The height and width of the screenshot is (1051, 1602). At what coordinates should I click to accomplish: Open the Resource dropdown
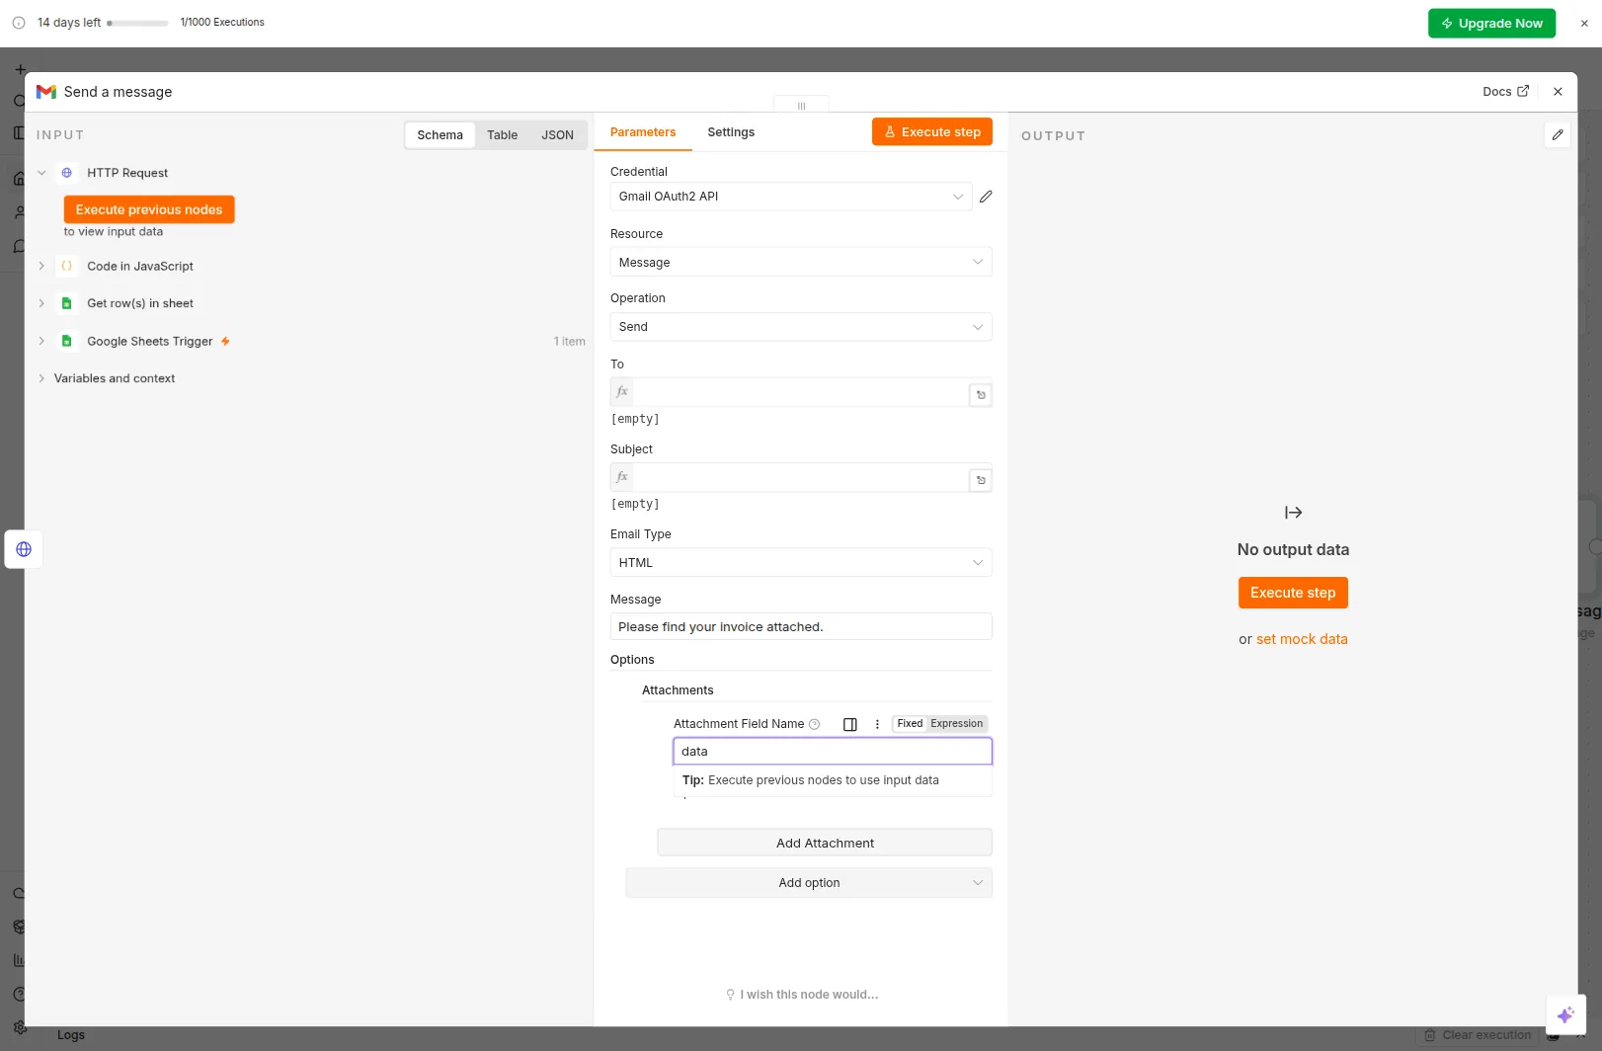coord(801,263)
